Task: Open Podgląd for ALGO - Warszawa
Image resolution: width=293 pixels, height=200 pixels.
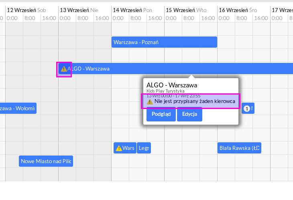Action: pos(161,114)
